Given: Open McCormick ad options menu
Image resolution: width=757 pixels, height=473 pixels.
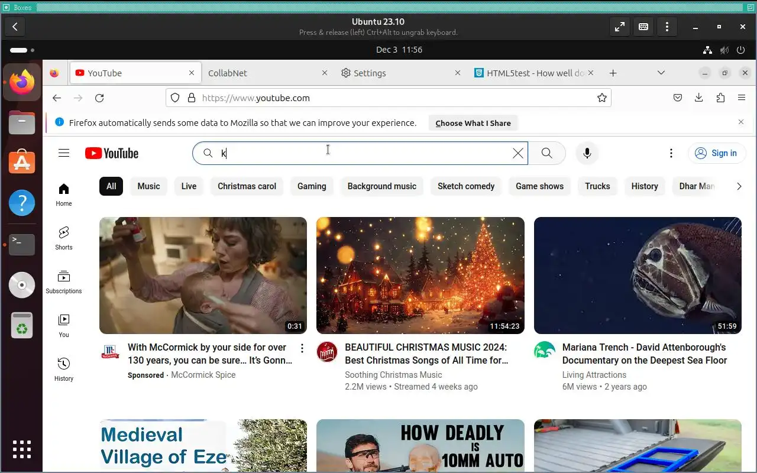Looking at the screenshot, I should pyautogui.click(x=302, y=348).
